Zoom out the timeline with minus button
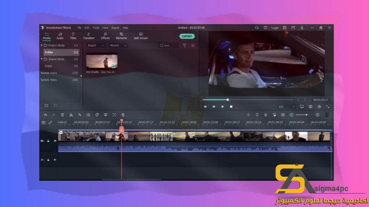The image size is (369, 207). [x=291, y=115]
